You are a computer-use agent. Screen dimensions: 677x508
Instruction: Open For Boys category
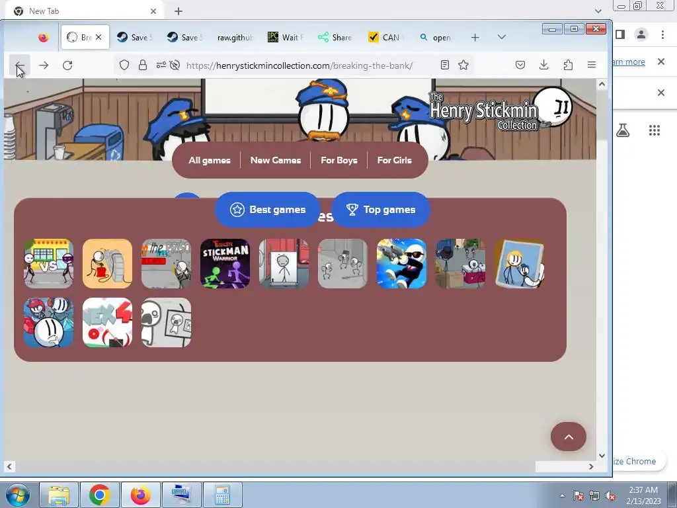coord(339,160)
